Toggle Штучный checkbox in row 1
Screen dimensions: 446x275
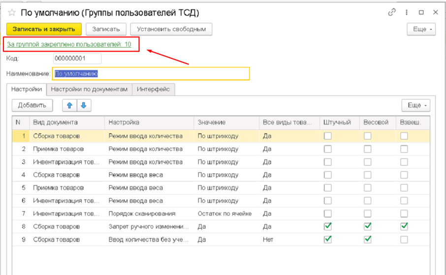tap(327, 136)
